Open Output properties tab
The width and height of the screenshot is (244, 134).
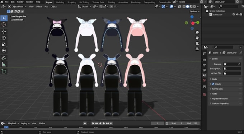[204, 65]
